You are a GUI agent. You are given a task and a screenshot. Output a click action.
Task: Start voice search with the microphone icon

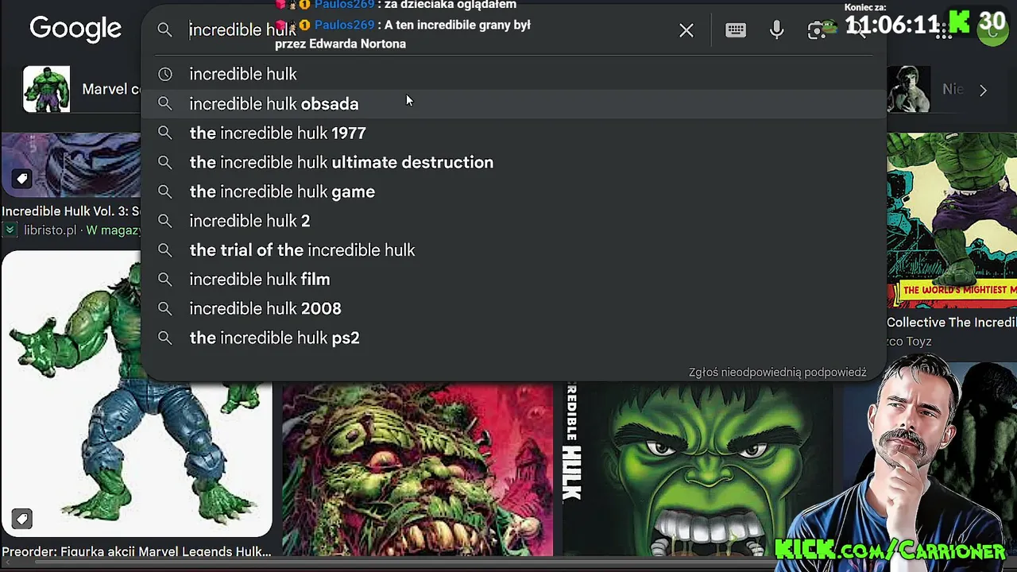tap(777, 30)
